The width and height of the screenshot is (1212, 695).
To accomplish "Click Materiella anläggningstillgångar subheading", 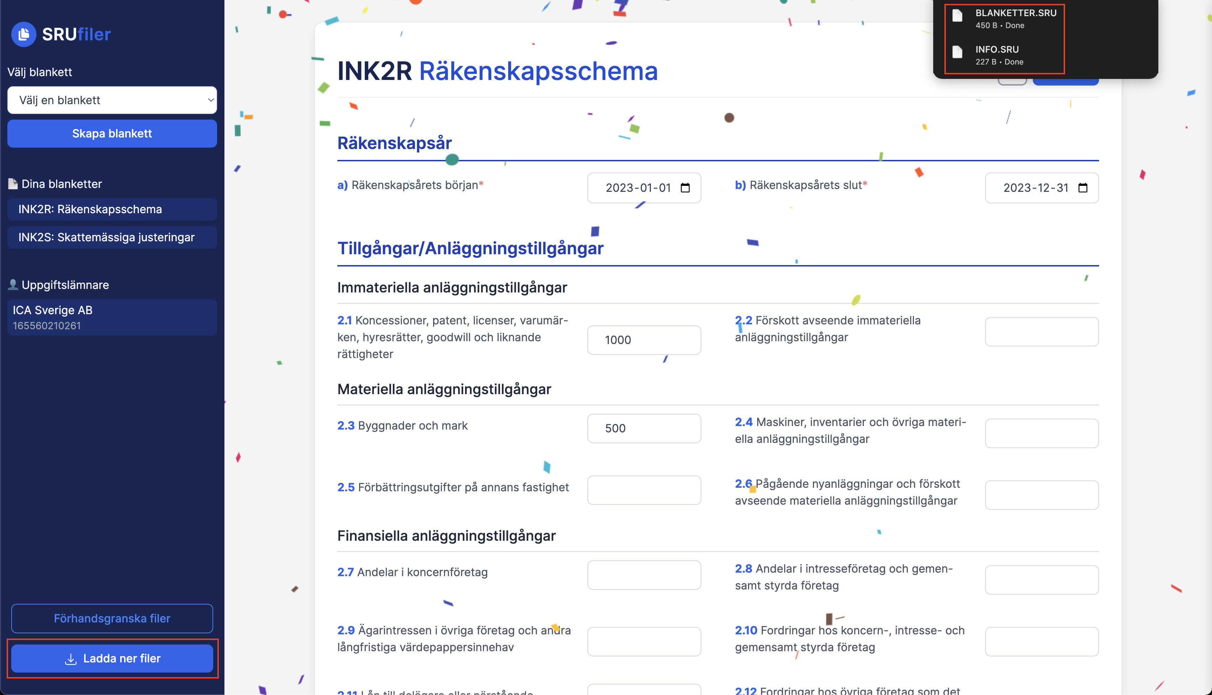I will pos(444,389).
